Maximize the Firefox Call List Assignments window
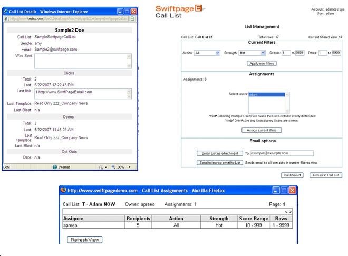The image size is (348, 256). [x=284, y=190]
